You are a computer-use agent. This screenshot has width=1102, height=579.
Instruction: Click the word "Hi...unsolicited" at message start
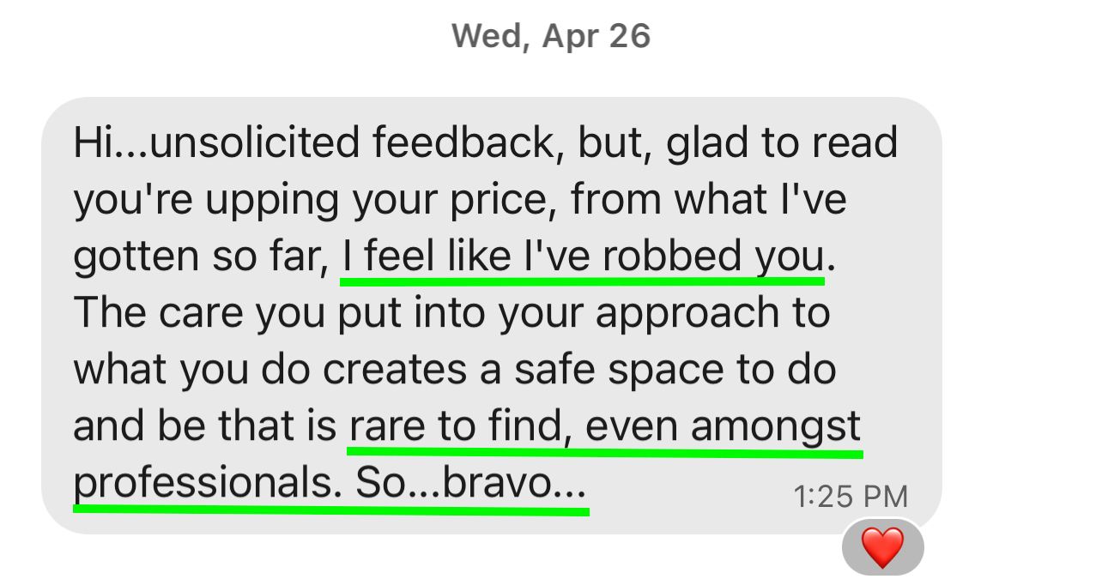tap(217, 142)
